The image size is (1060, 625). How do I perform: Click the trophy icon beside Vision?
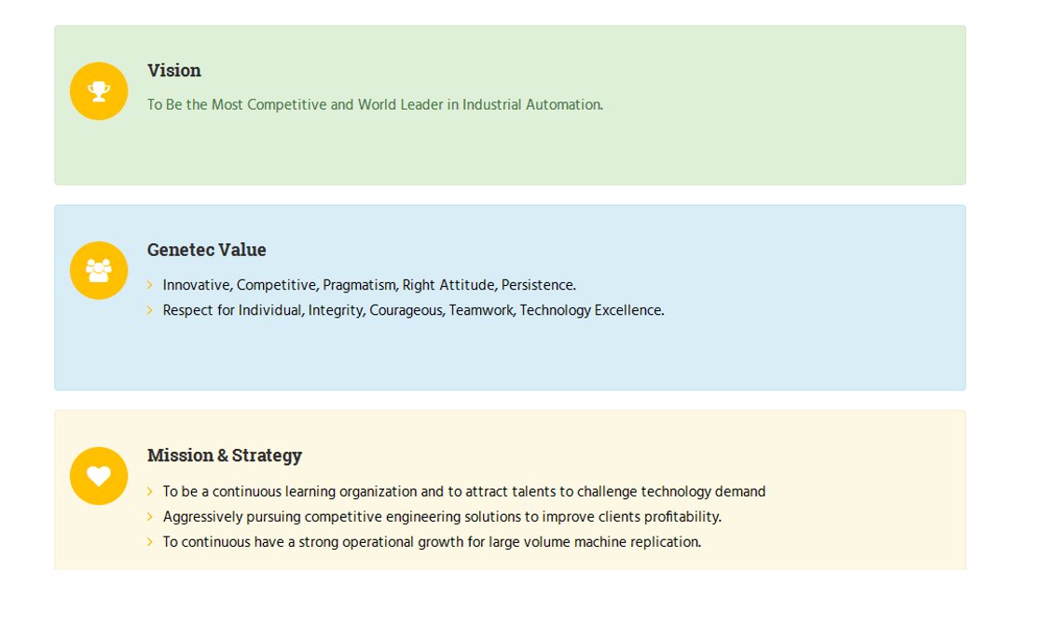99,91
